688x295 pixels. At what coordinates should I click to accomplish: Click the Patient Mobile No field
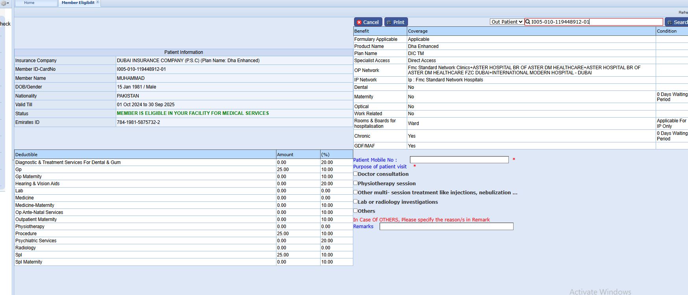pos(459,160)
